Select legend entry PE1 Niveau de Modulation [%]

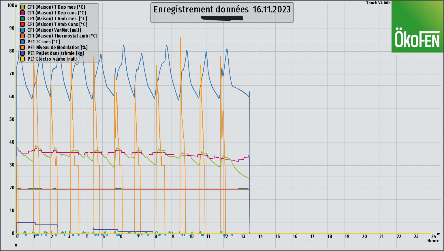click(x=58, y=47)
